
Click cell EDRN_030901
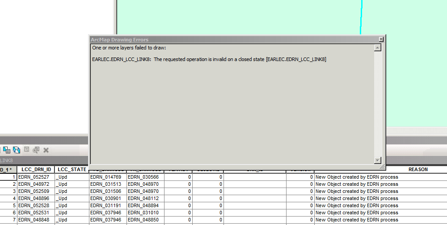coord(108,198)
